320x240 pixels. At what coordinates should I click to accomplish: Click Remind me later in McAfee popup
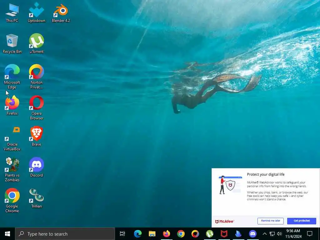pyautogui.click(x=270, y=221)
